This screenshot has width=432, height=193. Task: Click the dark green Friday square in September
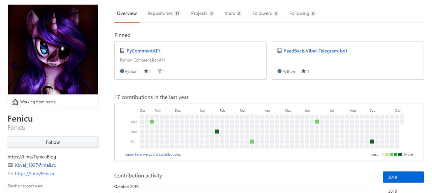(372, 142)
